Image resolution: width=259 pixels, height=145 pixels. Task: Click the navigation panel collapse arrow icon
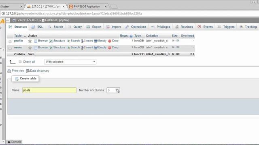[8, 20]
